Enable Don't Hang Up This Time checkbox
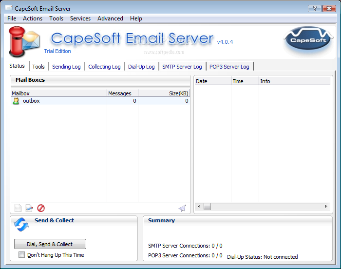The width and height of the screenshot is (341, 269). point(21,255)
